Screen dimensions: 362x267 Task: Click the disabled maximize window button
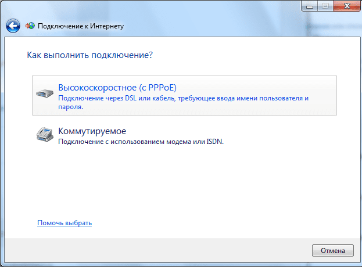click(x=325, y=6)
